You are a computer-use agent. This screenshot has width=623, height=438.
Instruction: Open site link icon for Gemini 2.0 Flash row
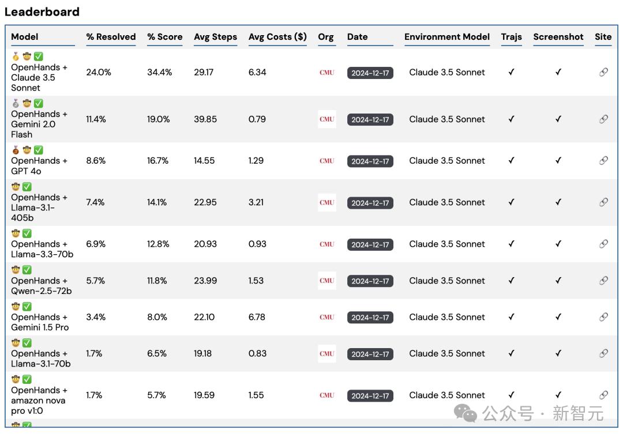tap(603, 119)
